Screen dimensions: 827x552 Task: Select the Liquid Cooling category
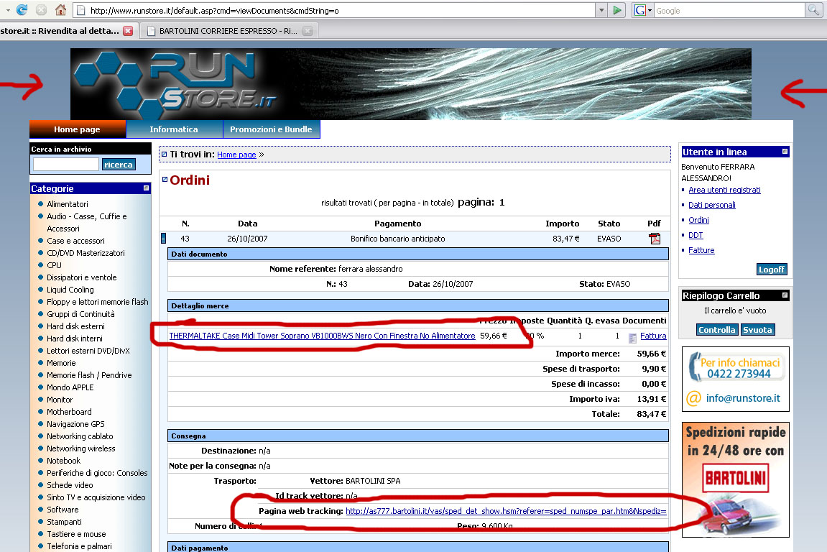[70, 290]
